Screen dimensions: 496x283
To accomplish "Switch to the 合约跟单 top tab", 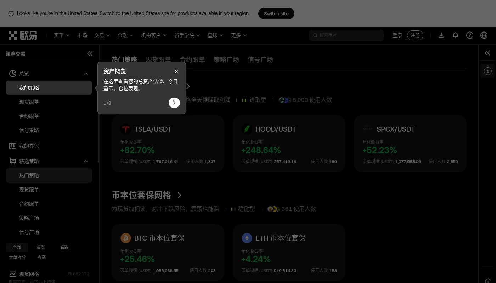I will tap(192, 59).
